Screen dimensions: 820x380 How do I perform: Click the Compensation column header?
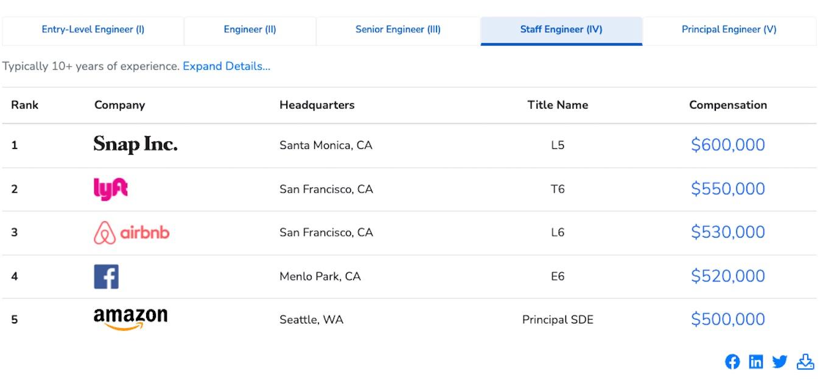727,105
